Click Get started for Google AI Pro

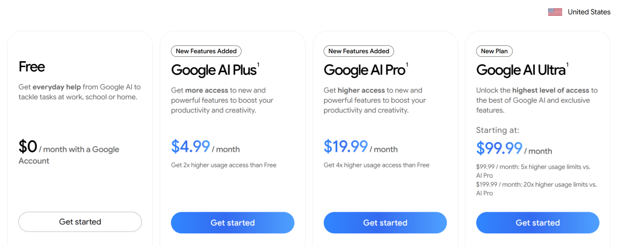coord(385,222)
